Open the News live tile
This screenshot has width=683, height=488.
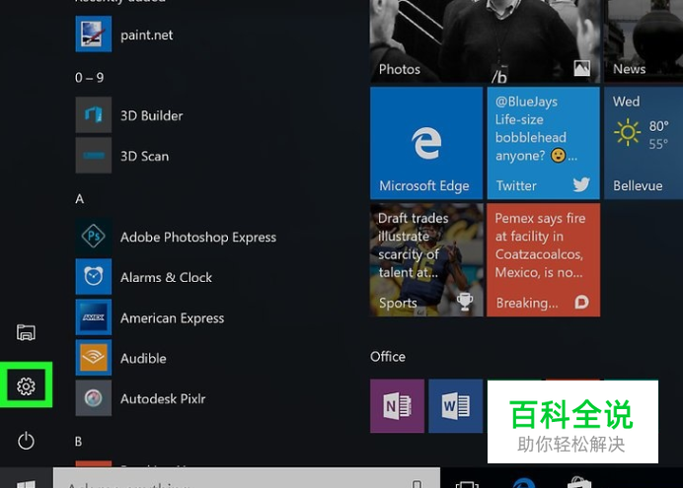[x=644, y=41]
